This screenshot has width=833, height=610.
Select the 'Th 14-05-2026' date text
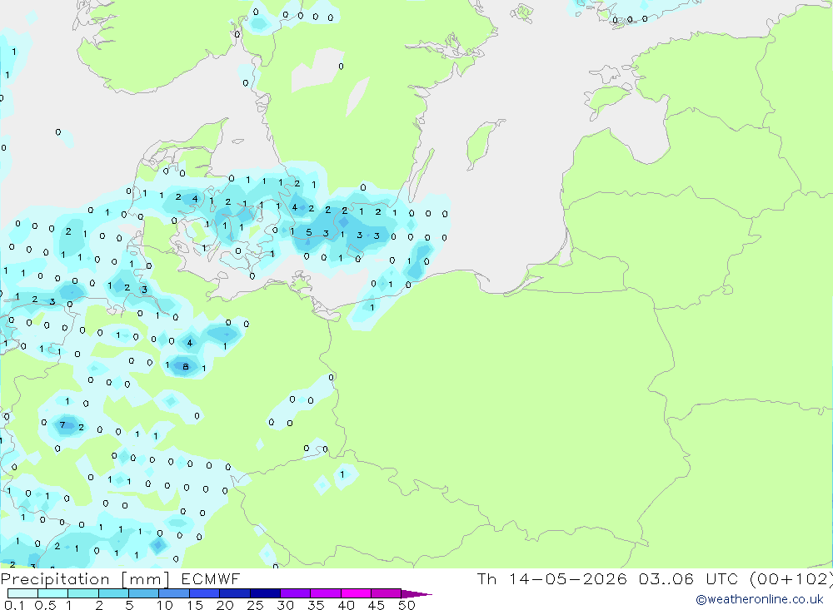552,579
